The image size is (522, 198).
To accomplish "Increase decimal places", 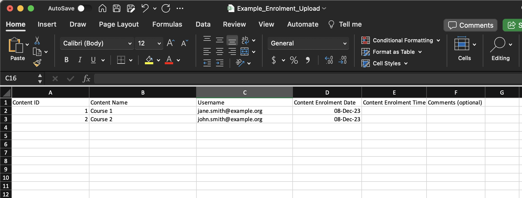I will coord(329,60).
